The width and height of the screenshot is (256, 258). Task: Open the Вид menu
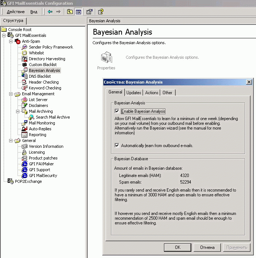[34, 12]
